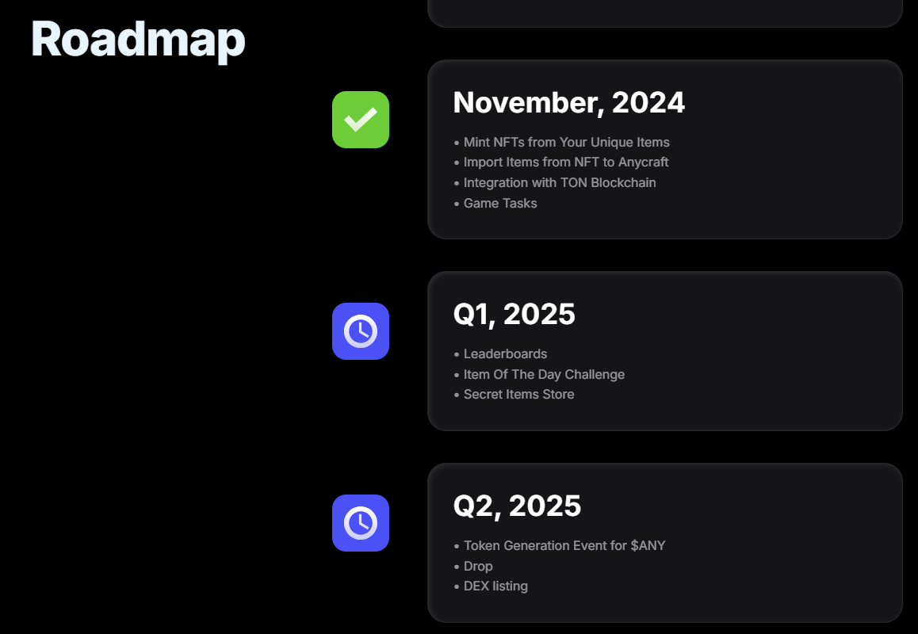
Task: Select the Q1, 2025 card title
Action: click(x=514, y=315)
